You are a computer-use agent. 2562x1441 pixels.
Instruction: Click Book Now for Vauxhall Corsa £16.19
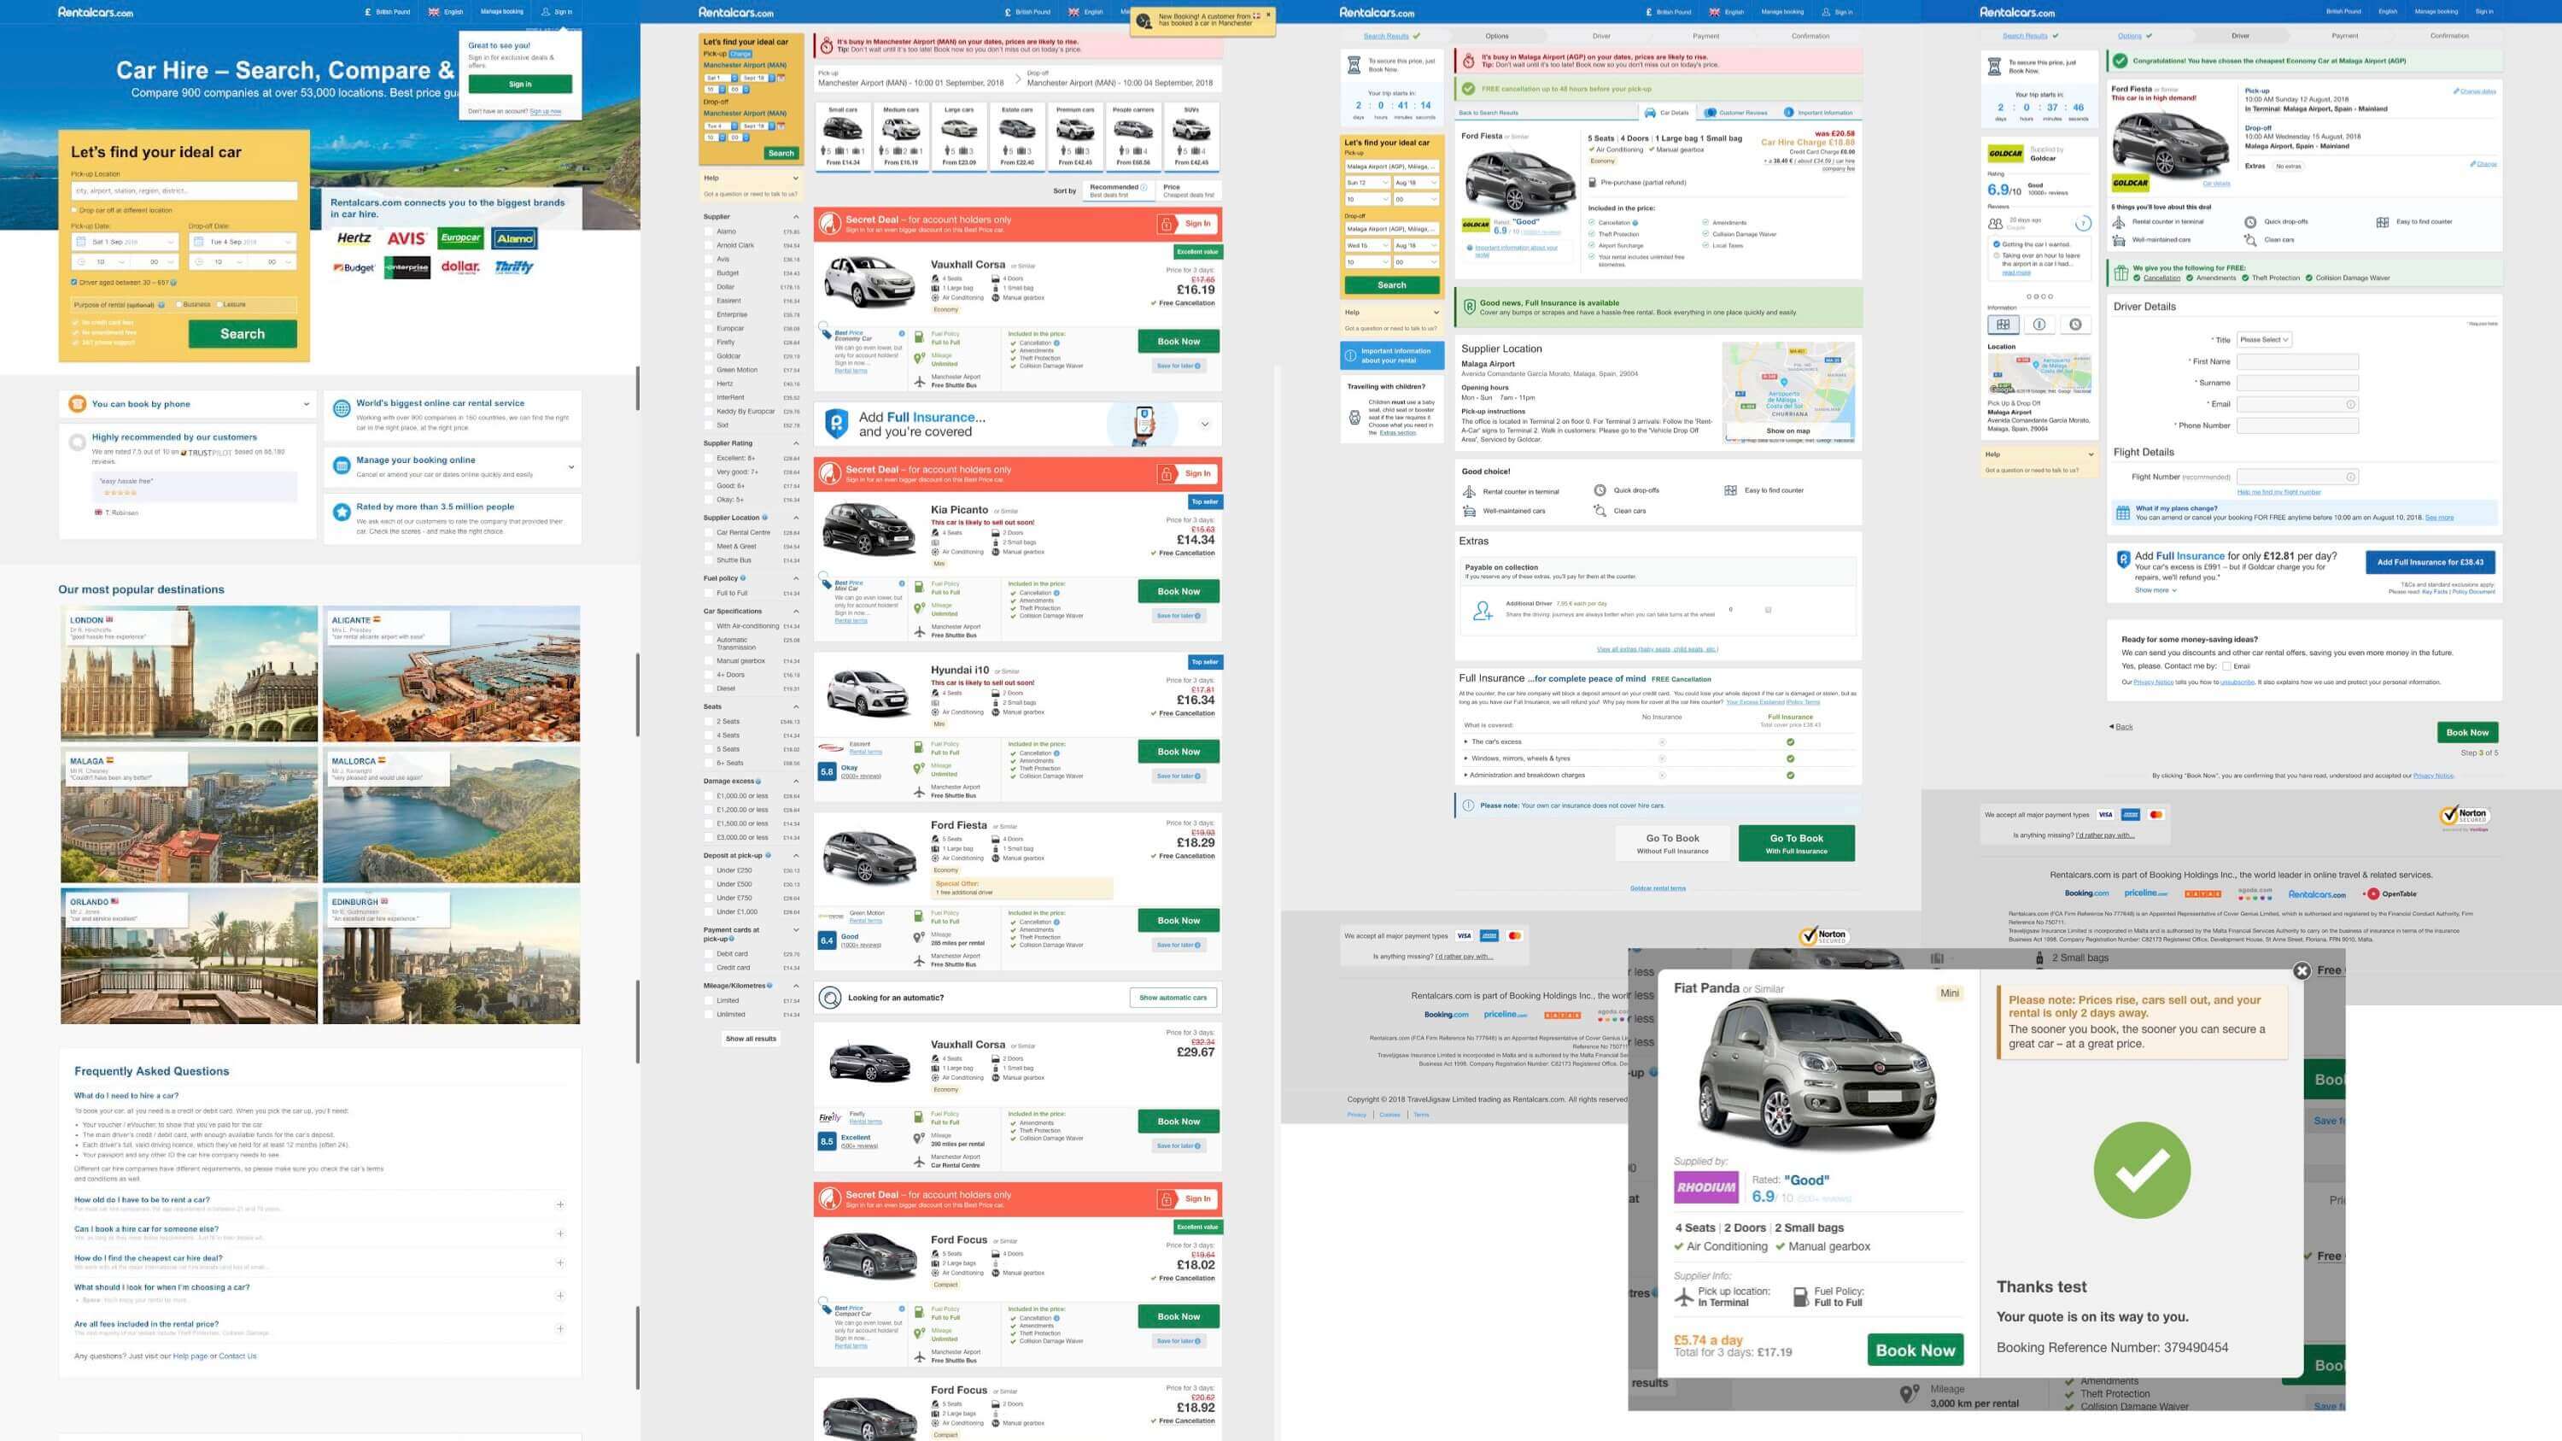point(1179,341)
